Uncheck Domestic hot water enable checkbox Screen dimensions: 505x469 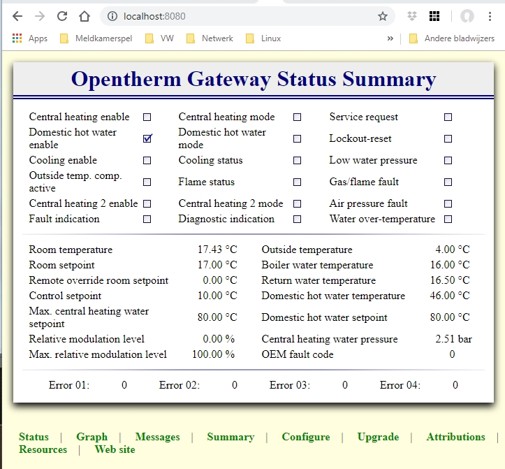click(x=147, y=138)
